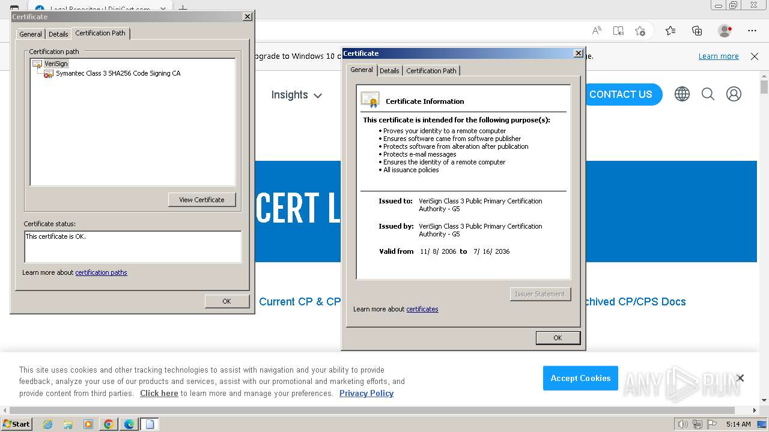The width and height of the screenshot is (769, 432).
Task: Switch to Details tab in left Certificate dialog
Action: click(58, 34)
